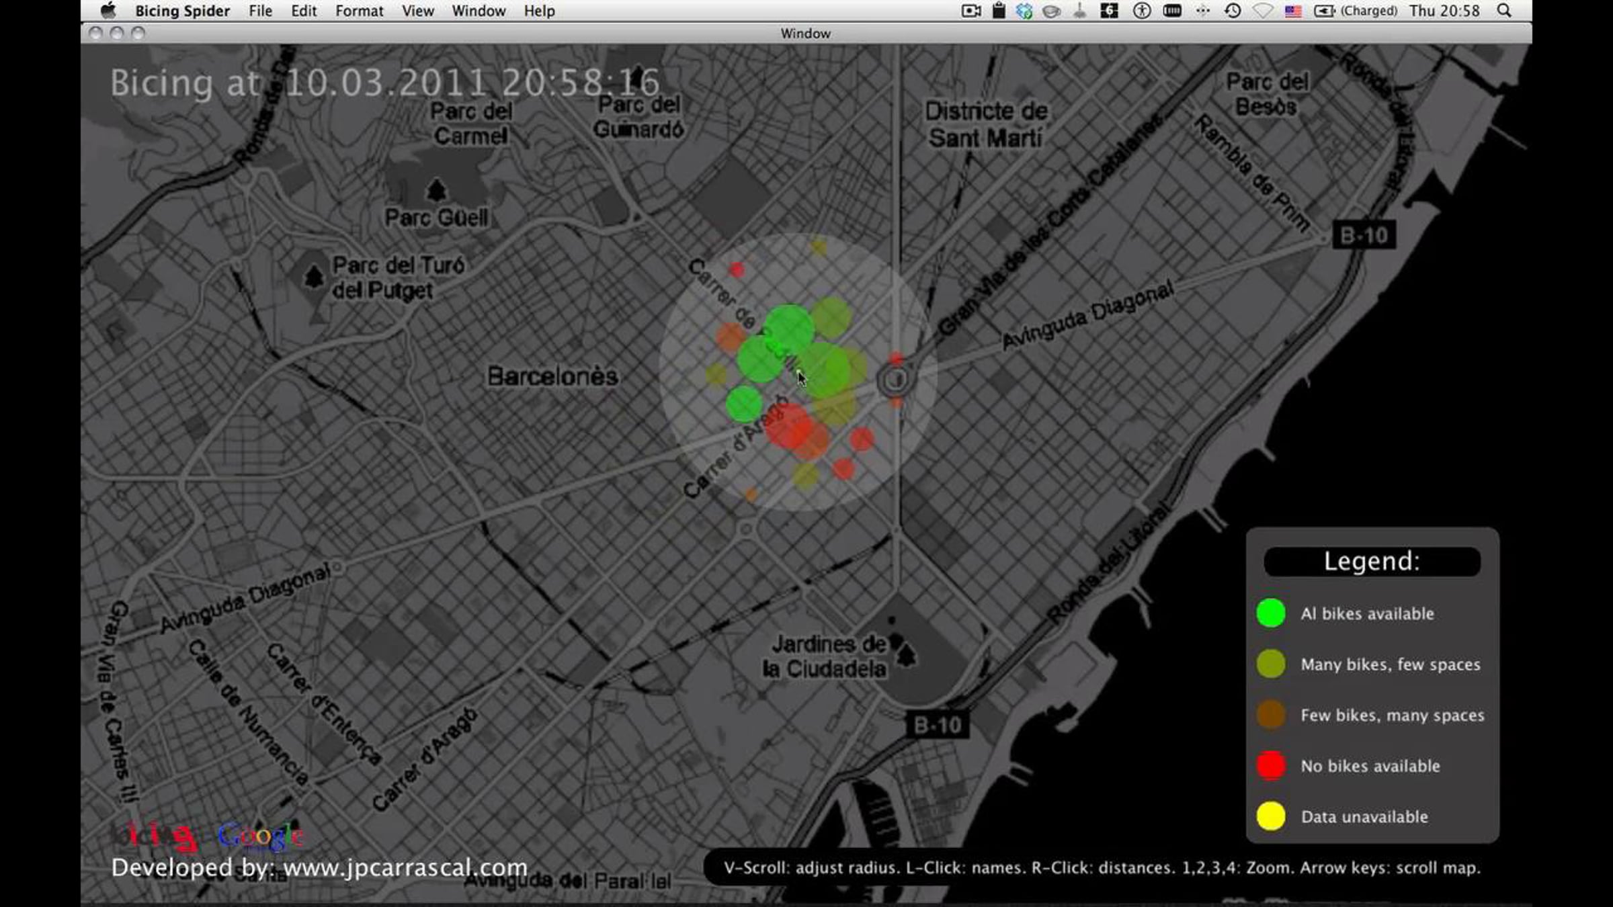This screenshot has width=1613, height=907.
Task: Click the four-arrow menu bar icon
Action: pos(1203,11)
